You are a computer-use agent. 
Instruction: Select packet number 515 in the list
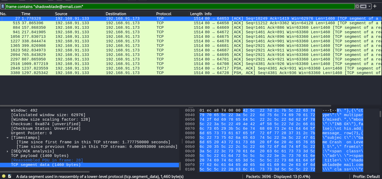pos(17,23)
